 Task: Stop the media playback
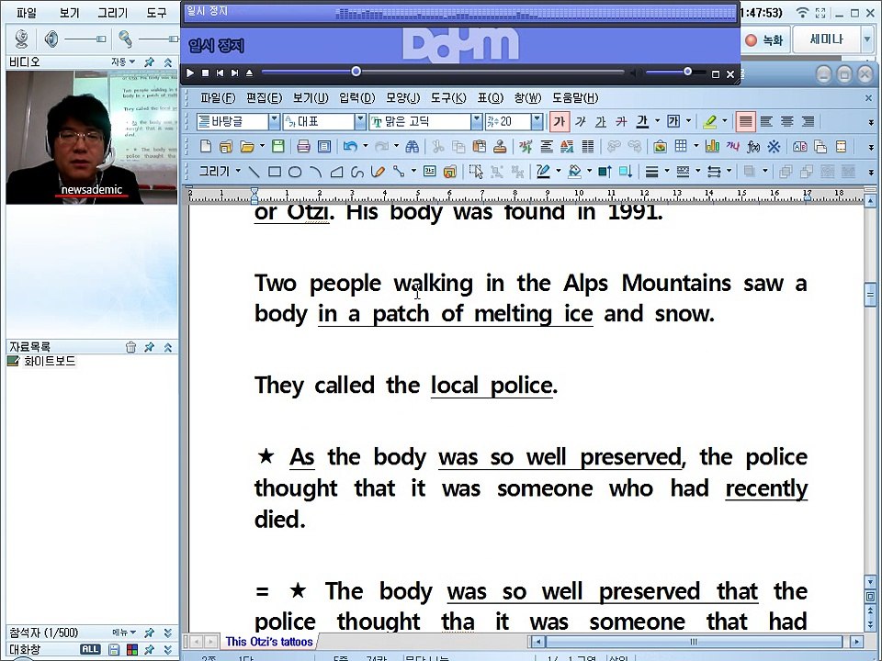(205, 73)
